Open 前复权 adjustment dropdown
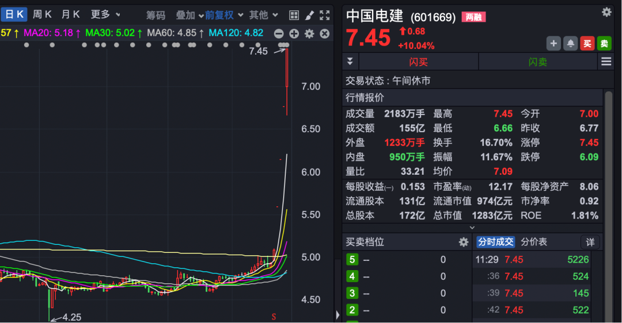622x323 pixels. [224, 15]
